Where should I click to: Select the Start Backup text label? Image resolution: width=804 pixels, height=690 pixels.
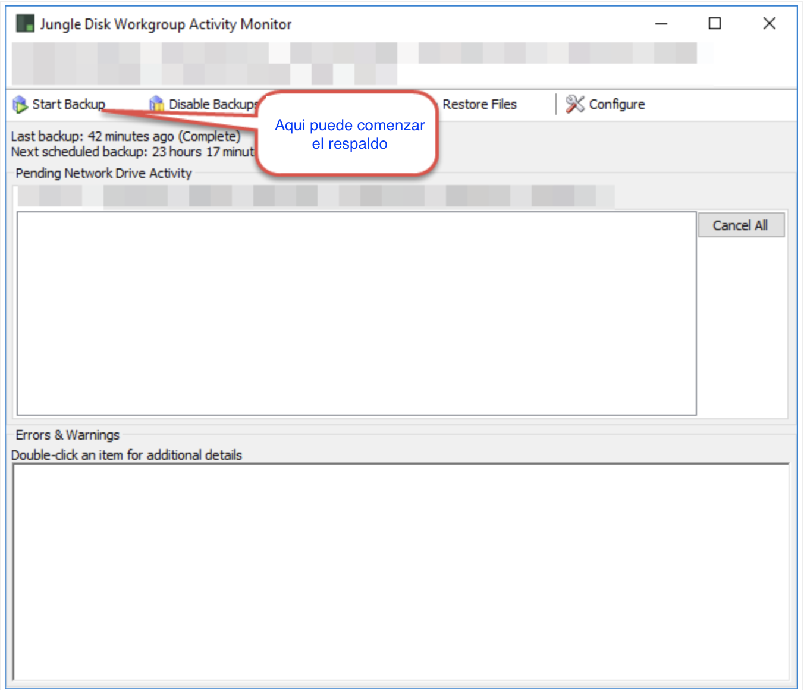tap(68, 104)
